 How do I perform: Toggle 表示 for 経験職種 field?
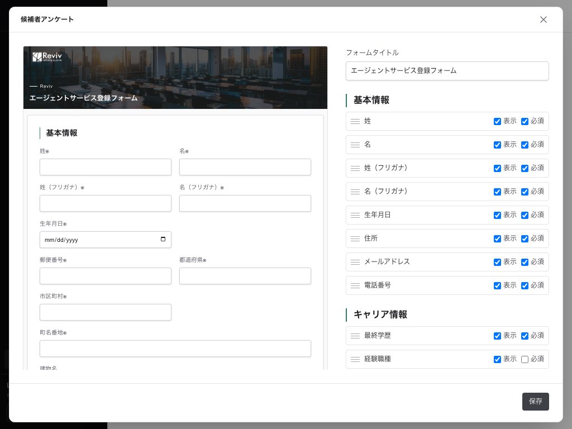(x=497, y=359)
